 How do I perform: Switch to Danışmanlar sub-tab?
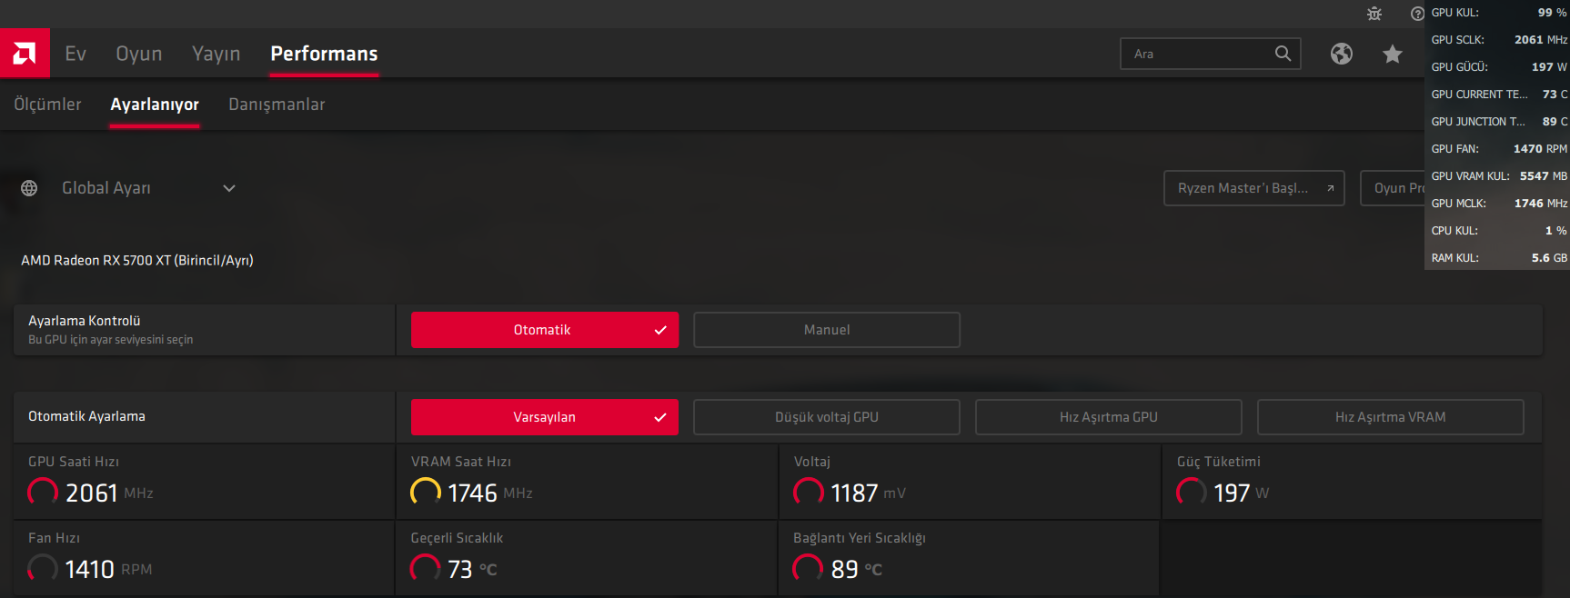tap(277, 105)
